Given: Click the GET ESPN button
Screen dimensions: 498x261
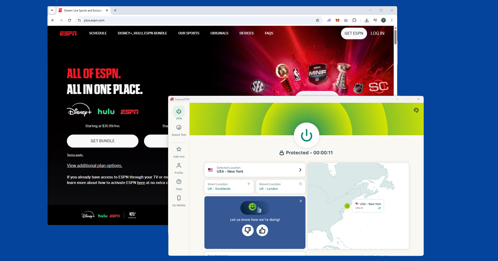Looking at the screenshot, I should coord(354,33).
